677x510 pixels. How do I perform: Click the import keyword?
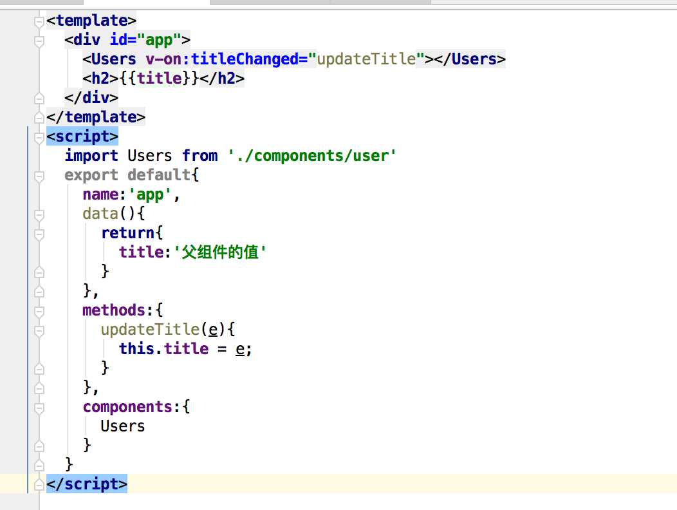[91, 155]
